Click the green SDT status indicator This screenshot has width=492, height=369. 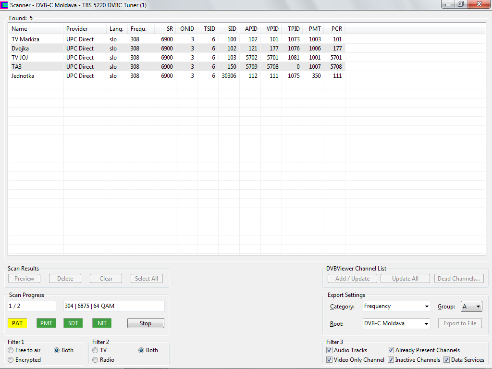73,323
